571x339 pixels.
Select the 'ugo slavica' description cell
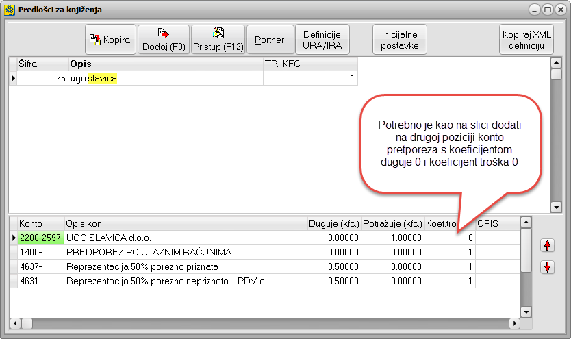pyautogui.click(x=166, y=78)
